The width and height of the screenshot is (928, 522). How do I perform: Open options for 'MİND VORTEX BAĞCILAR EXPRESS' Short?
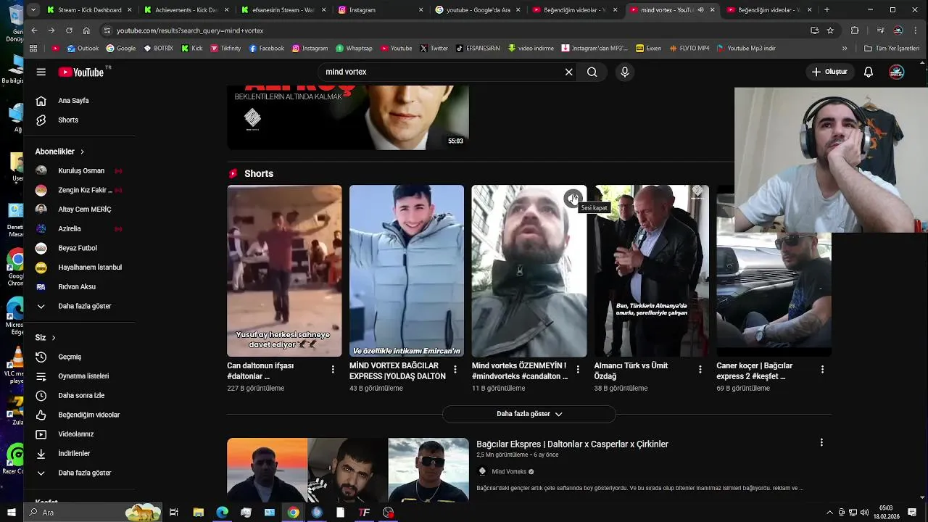click(455, 370)
